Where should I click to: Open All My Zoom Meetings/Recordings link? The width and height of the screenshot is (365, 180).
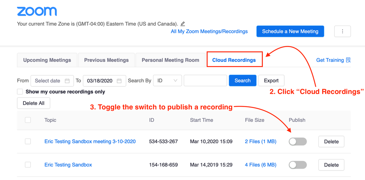(x=209, y=31)
